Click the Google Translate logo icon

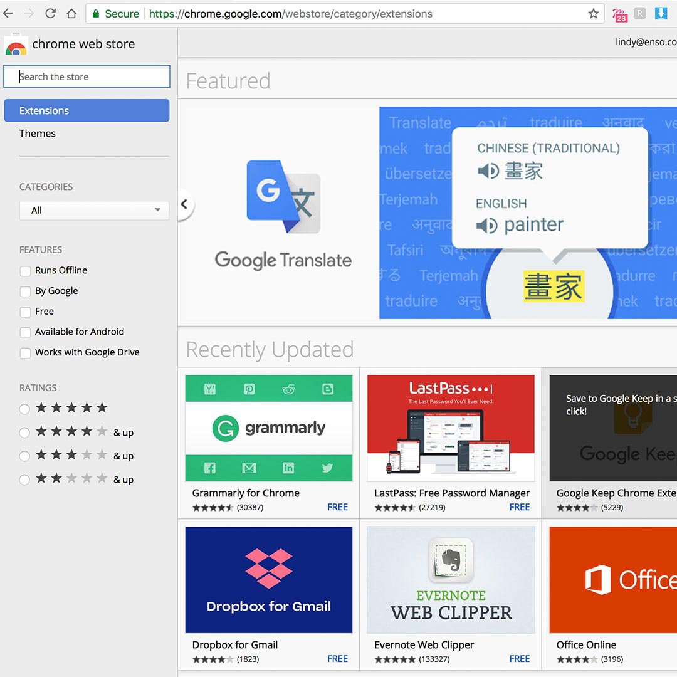(x=283, y=197)
